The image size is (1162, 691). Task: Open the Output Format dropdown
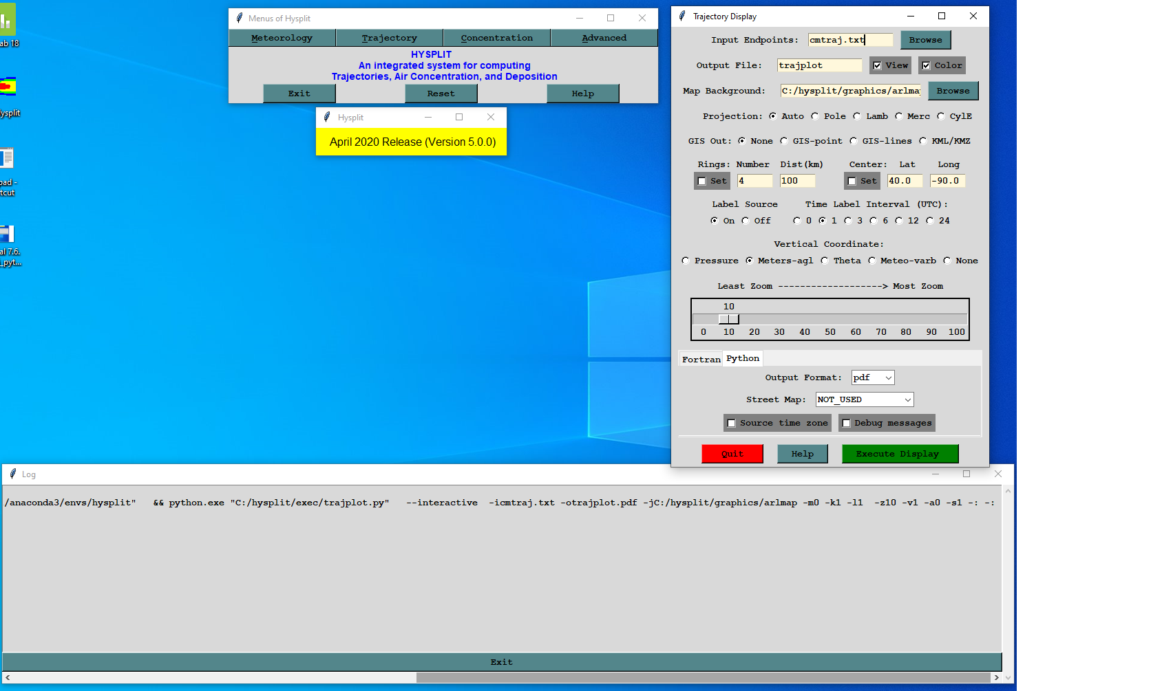(x=873, y=377)
